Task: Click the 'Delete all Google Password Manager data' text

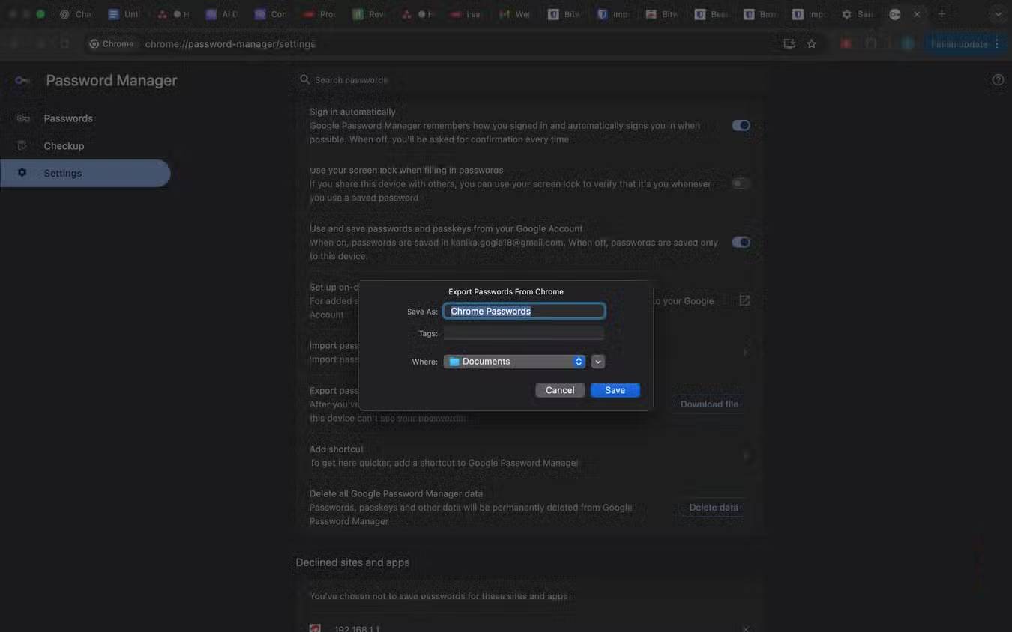Action: [397, 493]
